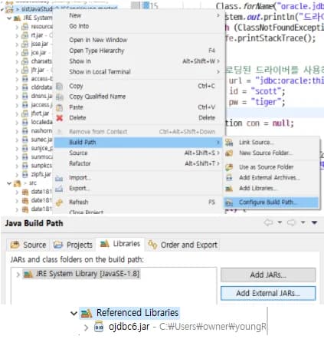The width and height of the screenshot is (324, 339).
Task: Switch to the Source tab
Action: click(x=28, y=245)
